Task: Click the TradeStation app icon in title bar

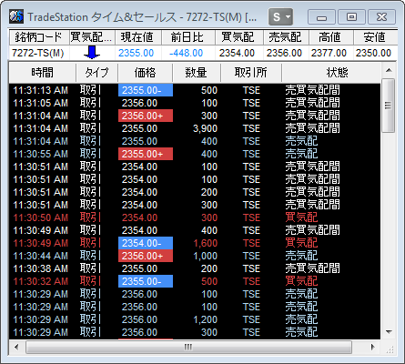Action: (x=16, y=16)
